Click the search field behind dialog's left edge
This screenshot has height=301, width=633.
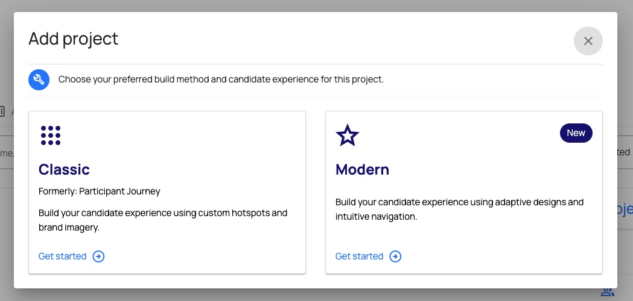(7, 154)
